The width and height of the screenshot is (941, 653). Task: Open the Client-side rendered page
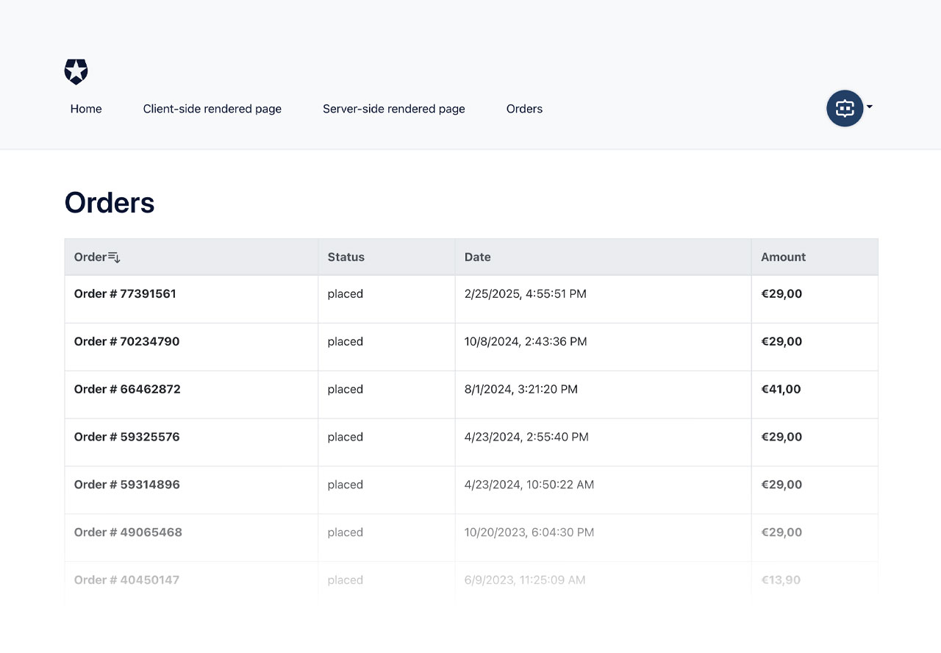pos(212,108)
